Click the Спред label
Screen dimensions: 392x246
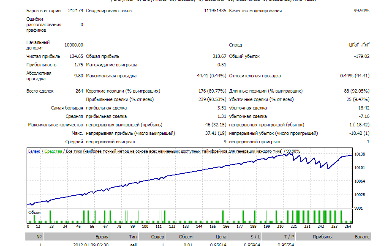[236, 45]
